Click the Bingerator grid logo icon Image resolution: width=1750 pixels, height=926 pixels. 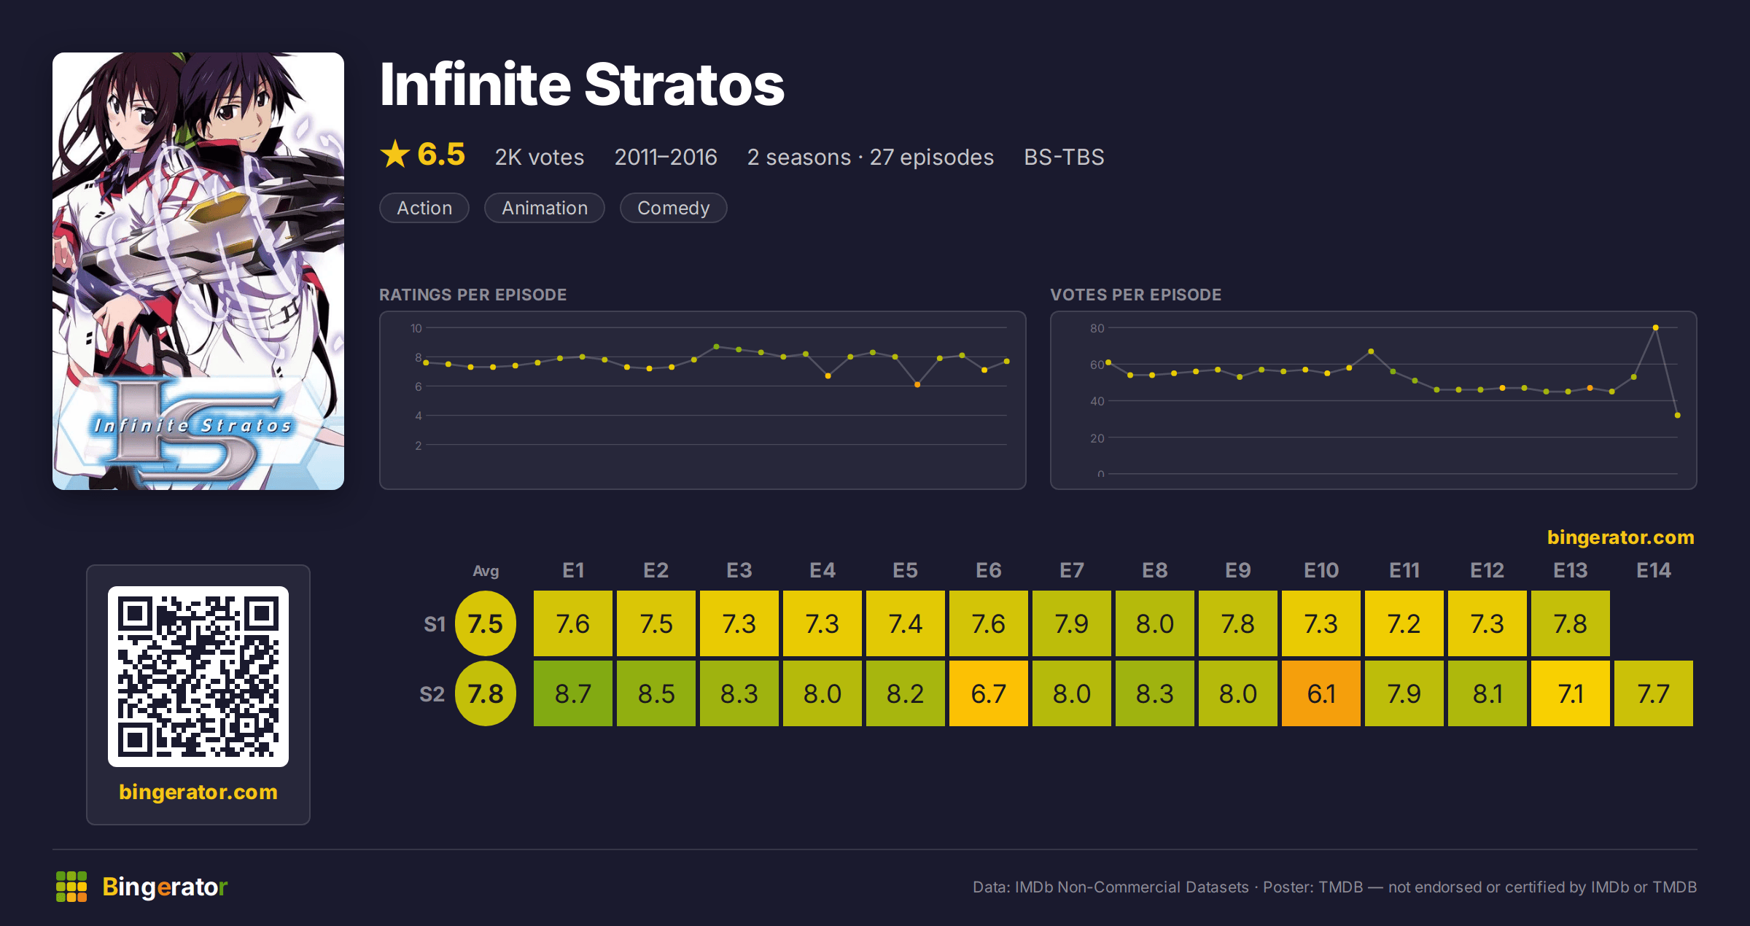[x=71, y=887]
